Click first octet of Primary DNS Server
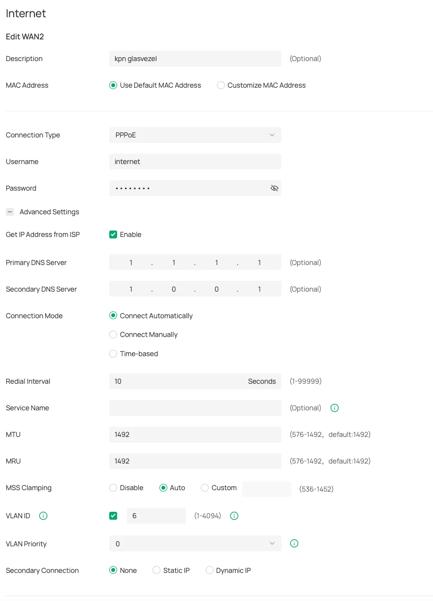433x601 pixels. (131, 263)
